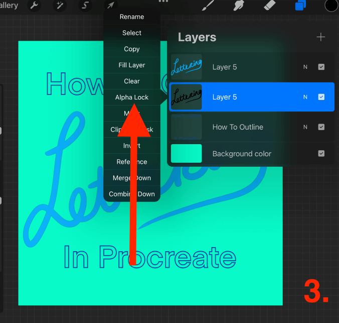Select the Smudge finger tool

pyautogui.click(x=239, y=5)
